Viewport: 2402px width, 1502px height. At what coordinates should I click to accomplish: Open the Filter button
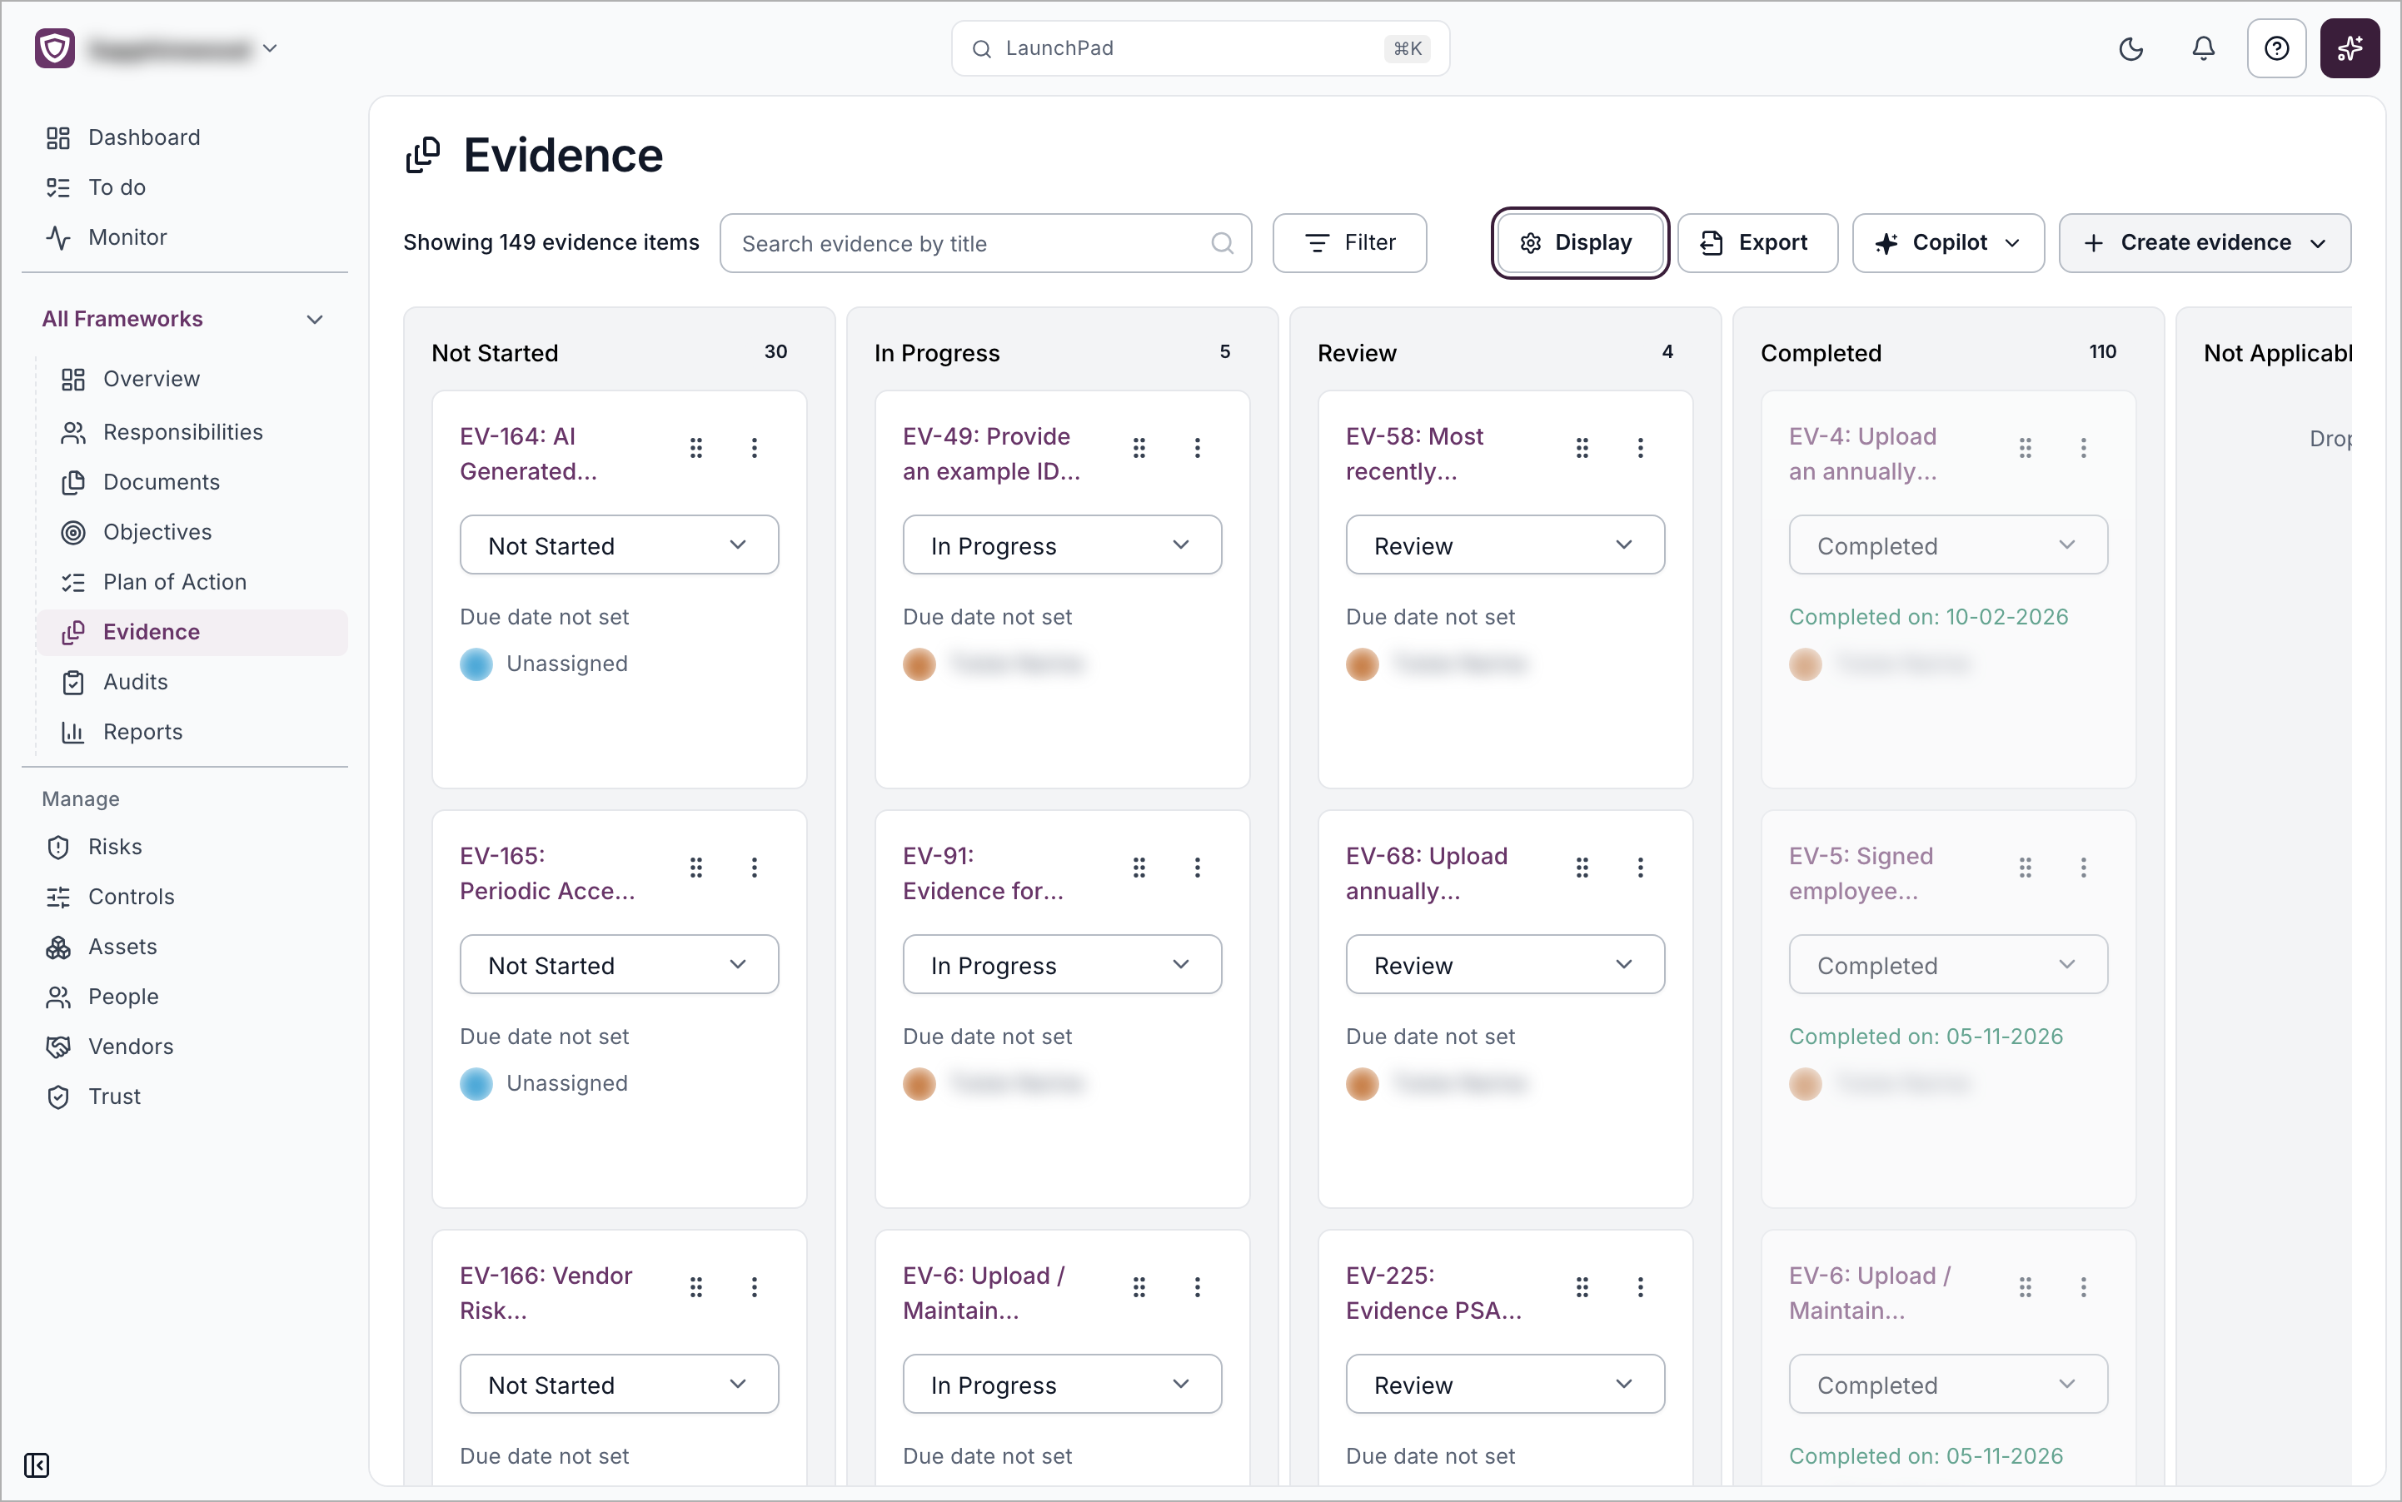pos(1348,243)
